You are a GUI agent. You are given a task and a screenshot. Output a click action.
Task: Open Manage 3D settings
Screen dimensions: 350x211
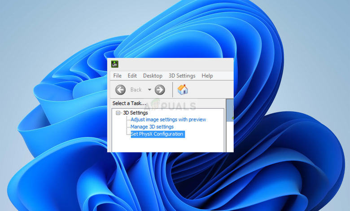152,127
